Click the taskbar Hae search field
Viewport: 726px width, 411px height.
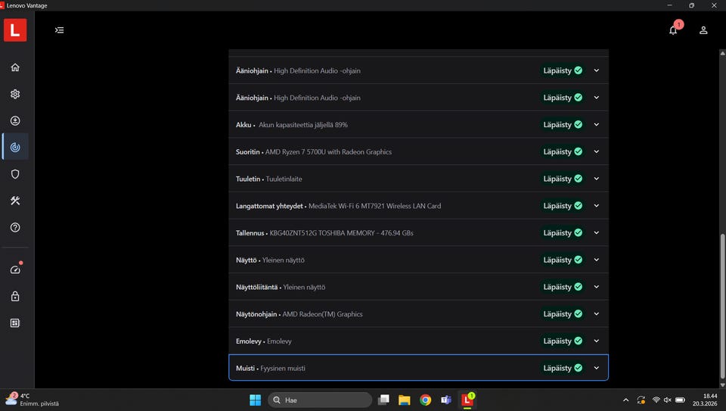click(x=320, y=400)
